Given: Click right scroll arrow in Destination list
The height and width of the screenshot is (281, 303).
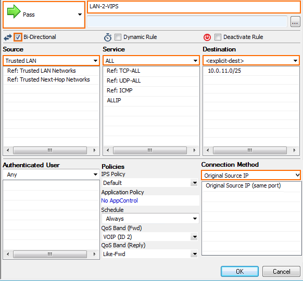Looking at the screenshot, I should 294,150.
